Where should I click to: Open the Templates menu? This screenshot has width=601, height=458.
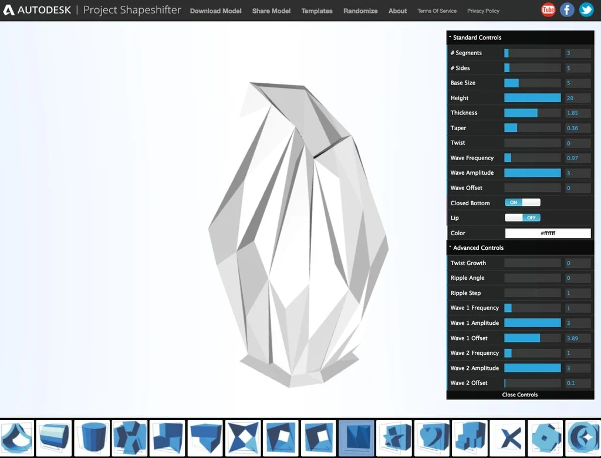[317, 11]
